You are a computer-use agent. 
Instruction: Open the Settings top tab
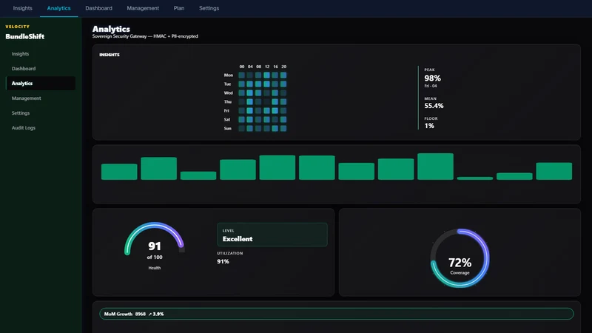click(x=209, y=8)
